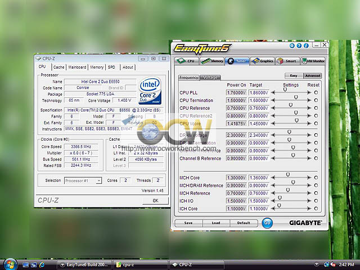Click the Default button in EasyTune6
Screen dimensions: 360x270
(x=244, y=223)
